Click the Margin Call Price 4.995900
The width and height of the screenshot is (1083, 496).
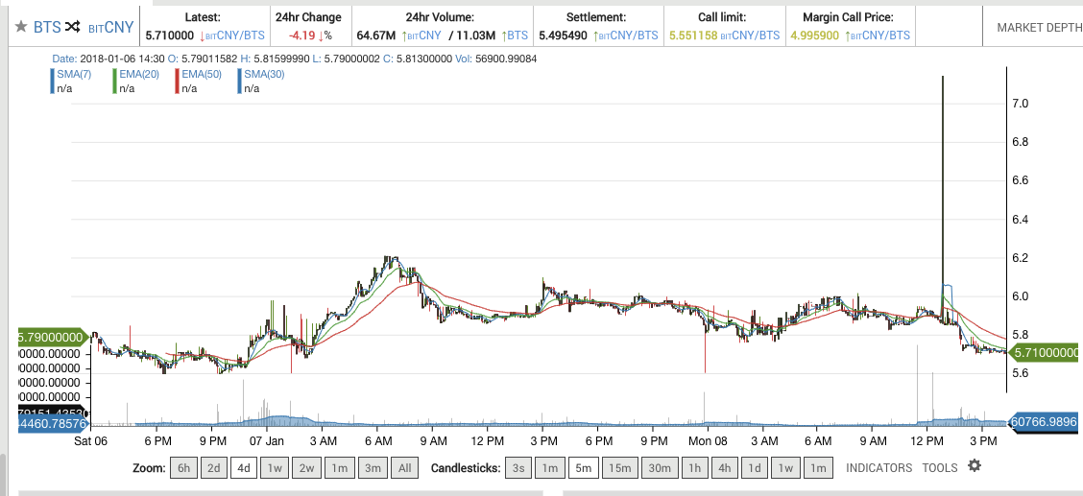pos(815,35)
